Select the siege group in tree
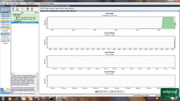Viewport: 180px width, 101px height. tap(18, 16)
